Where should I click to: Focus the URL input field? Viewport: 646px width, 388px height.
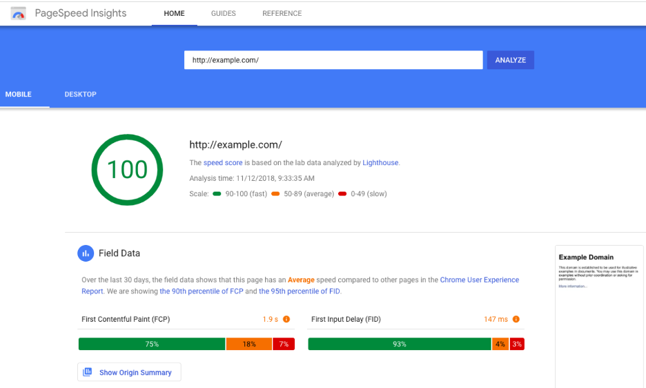click(333, 60)
